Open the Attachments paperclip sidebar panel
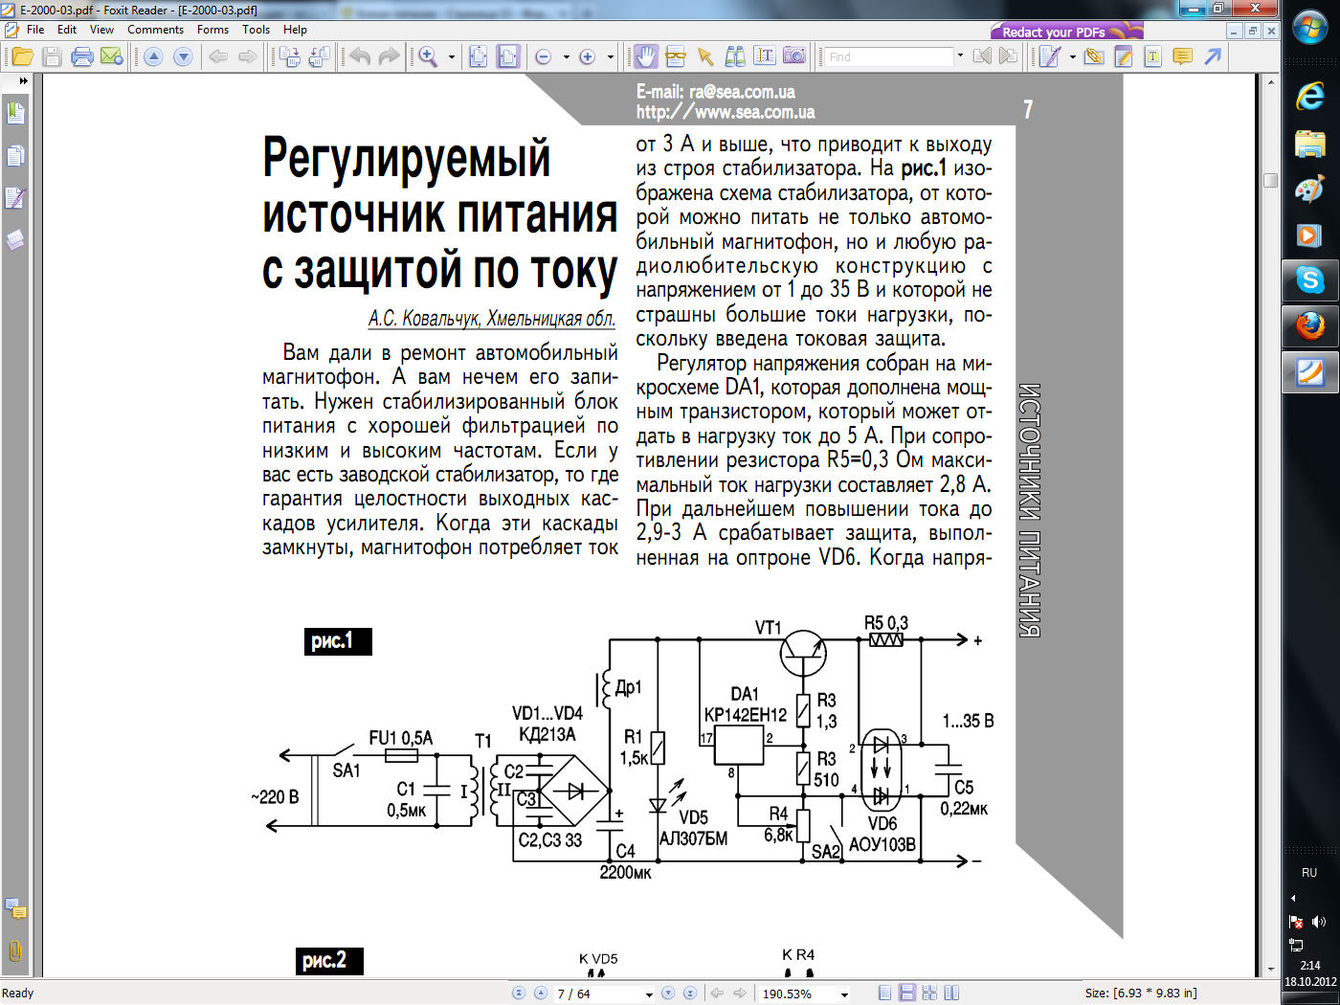This screenshot has width=1340, height=1005. (x=15, y=950)
